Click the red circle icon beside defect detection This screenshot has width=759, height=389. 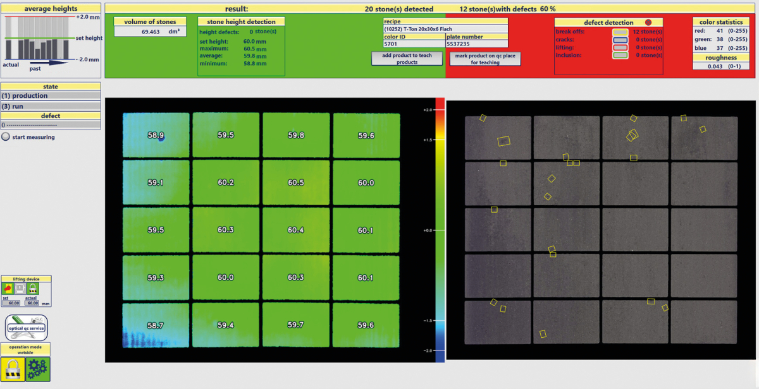click(x=648, y=22)
